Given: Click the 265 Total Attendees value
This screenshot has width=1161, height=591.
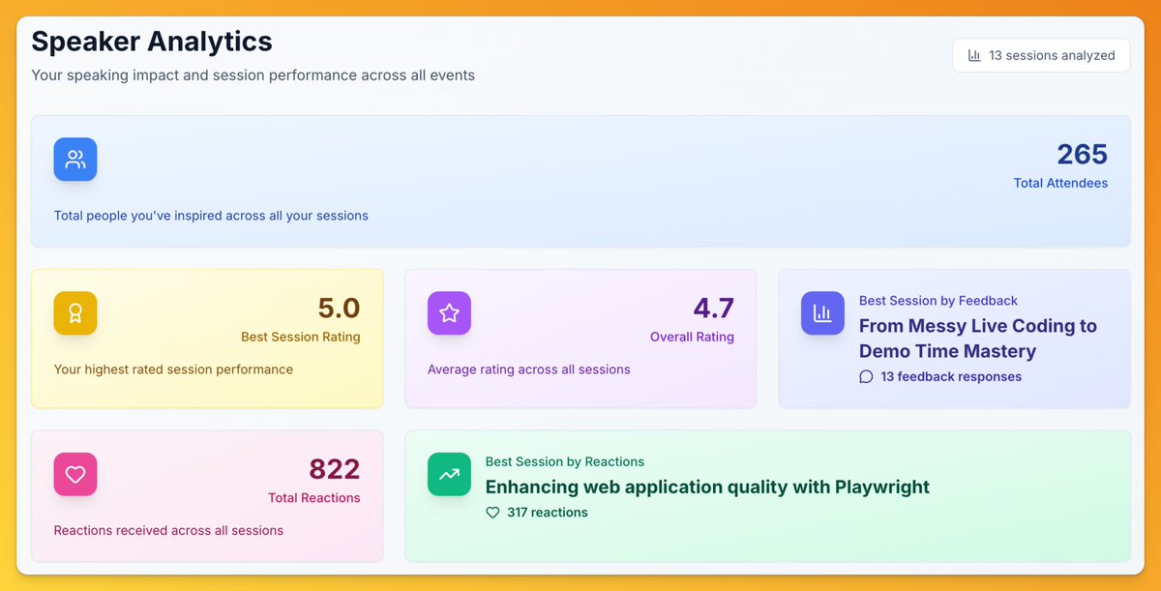Looking at the screenshot, I should point(1082,154).
